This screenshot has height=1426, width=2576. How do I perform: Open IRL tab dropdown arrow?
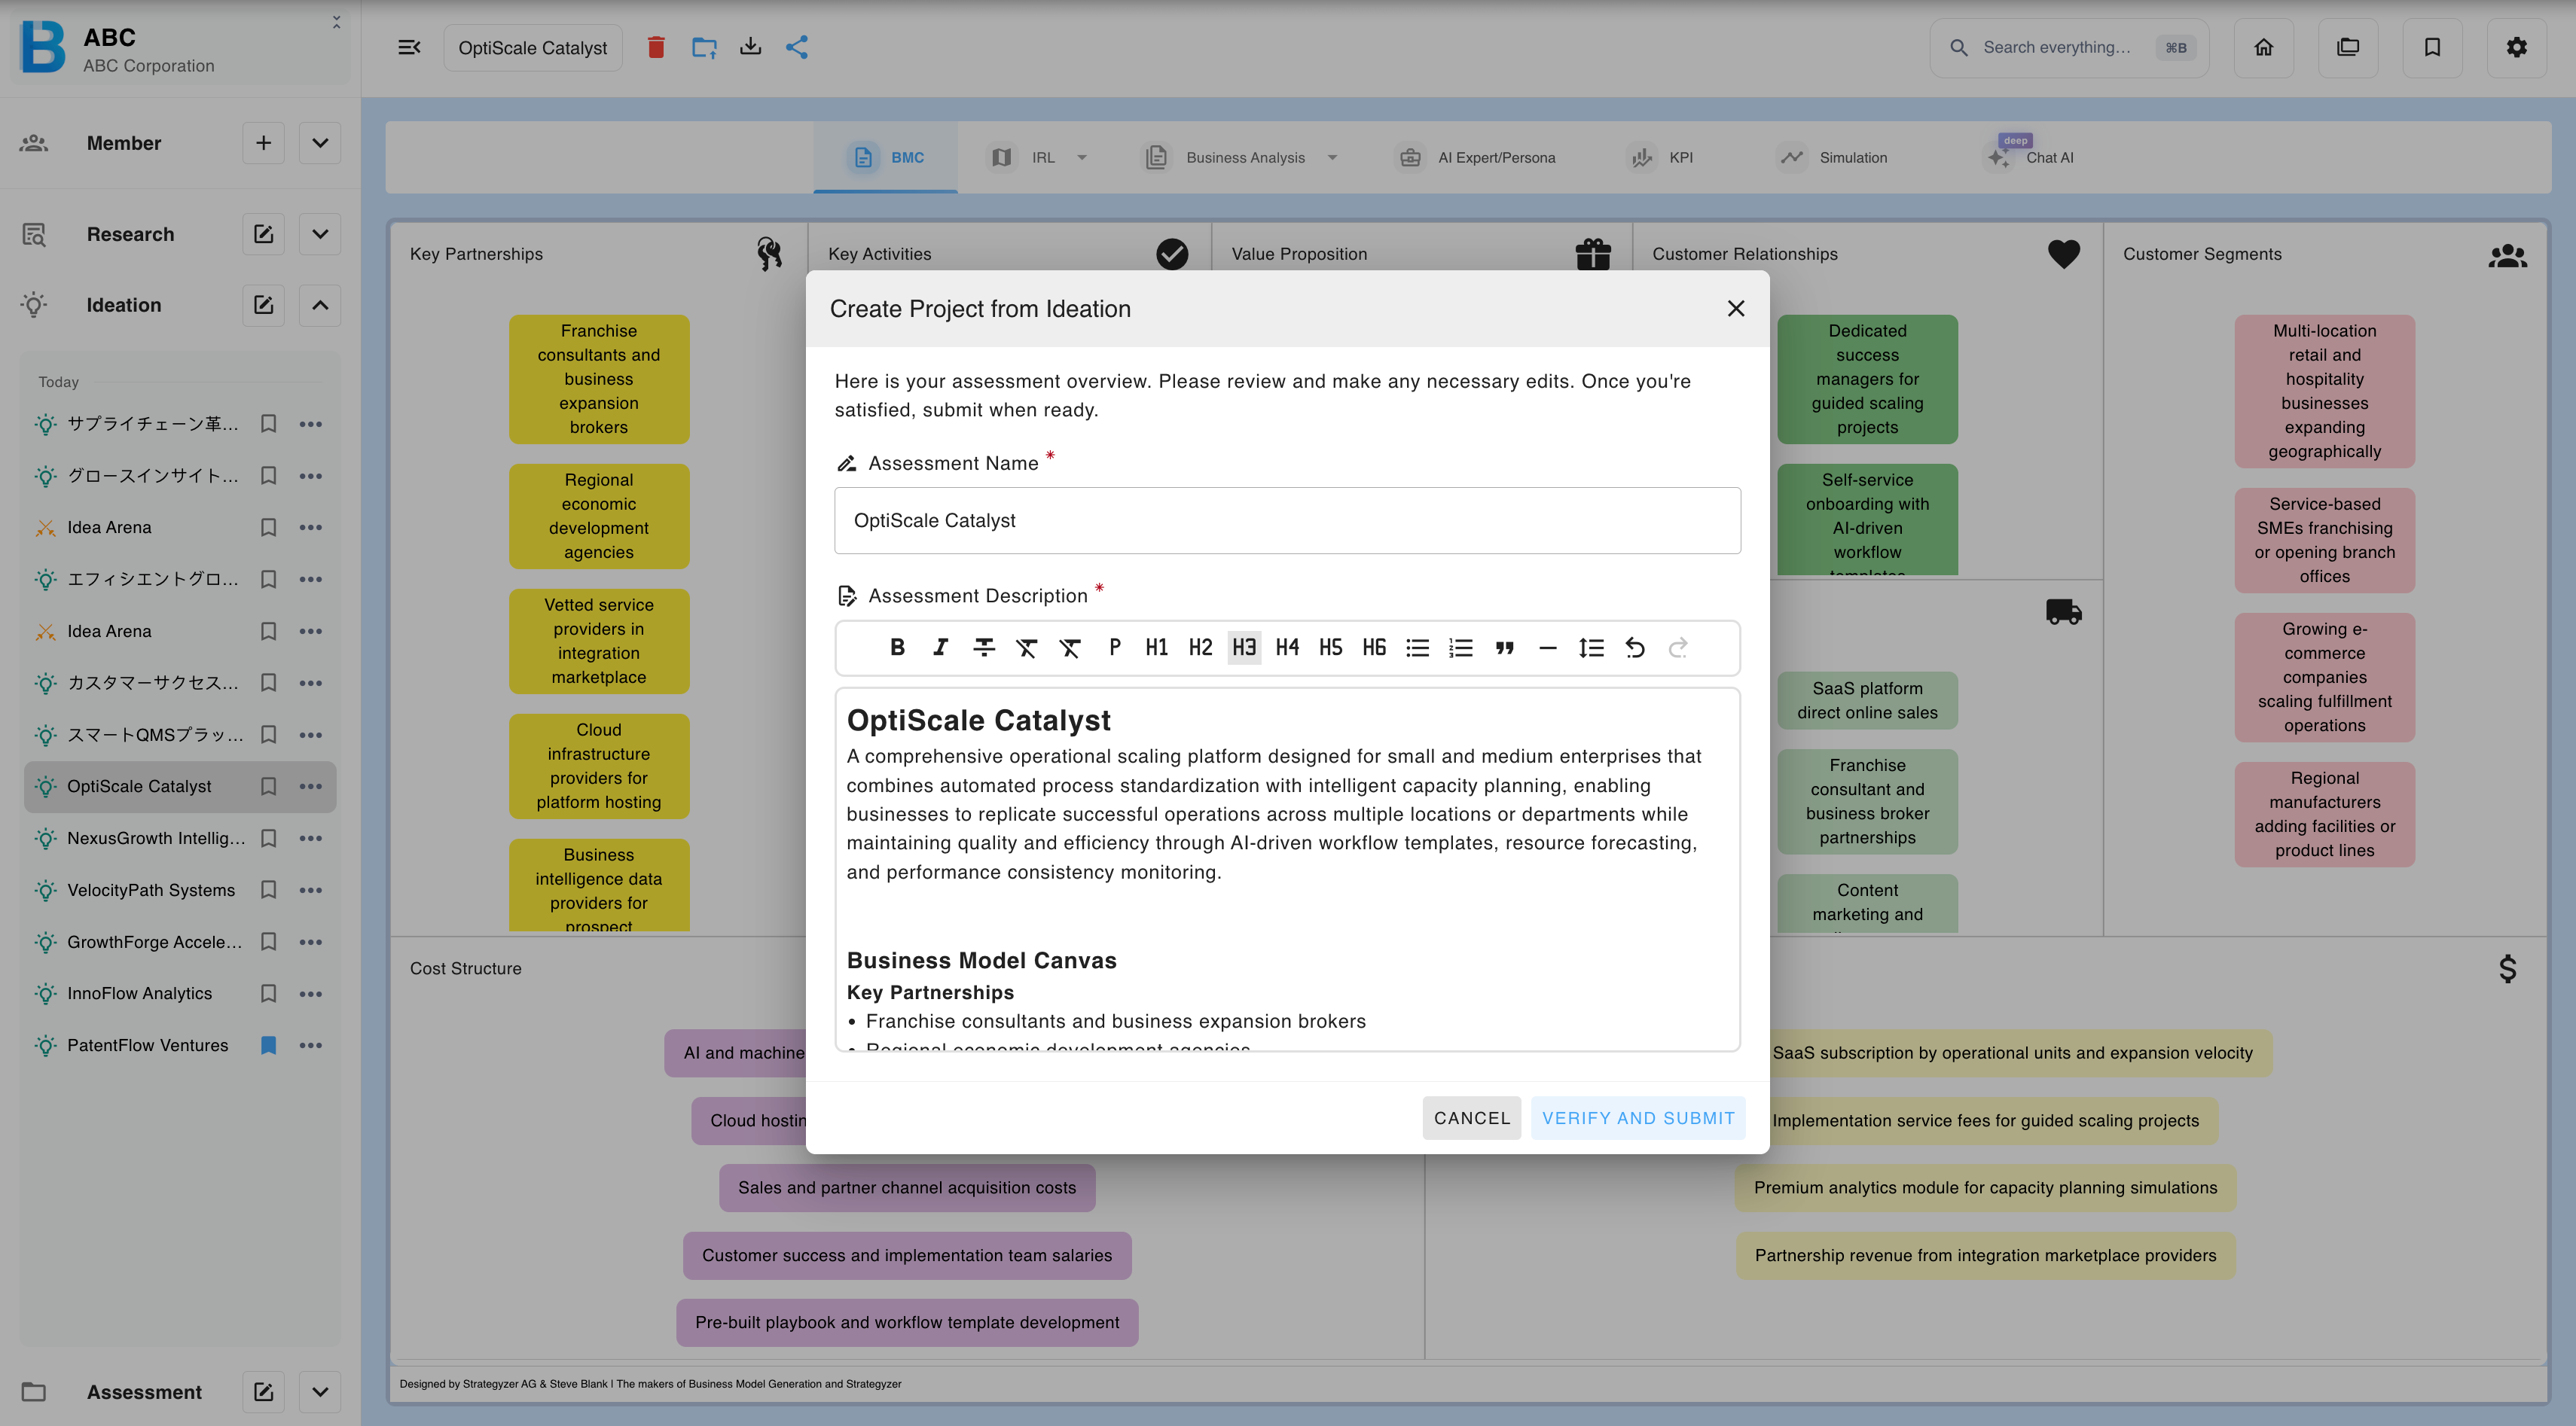click(x=1081, y=158)
